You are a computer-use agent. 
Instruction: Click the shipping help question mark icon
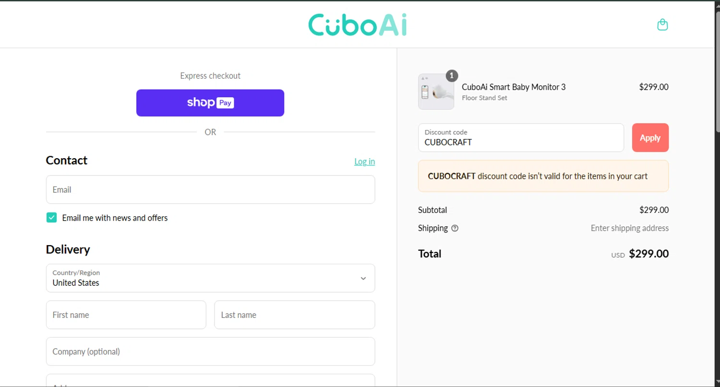coord(455,228)
